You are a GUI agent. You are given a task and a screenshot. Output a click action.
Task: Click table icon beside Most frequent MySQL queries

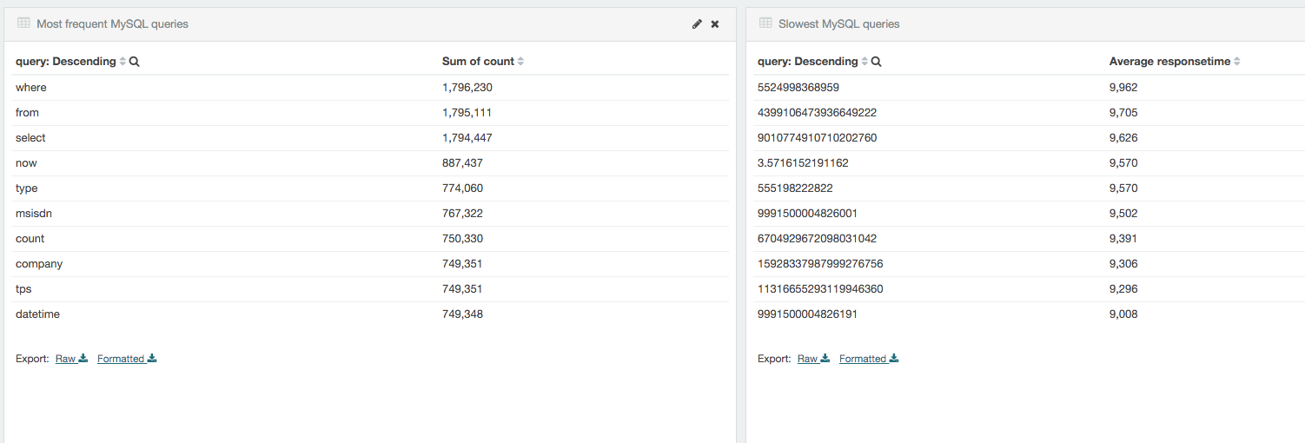[23, 23]
